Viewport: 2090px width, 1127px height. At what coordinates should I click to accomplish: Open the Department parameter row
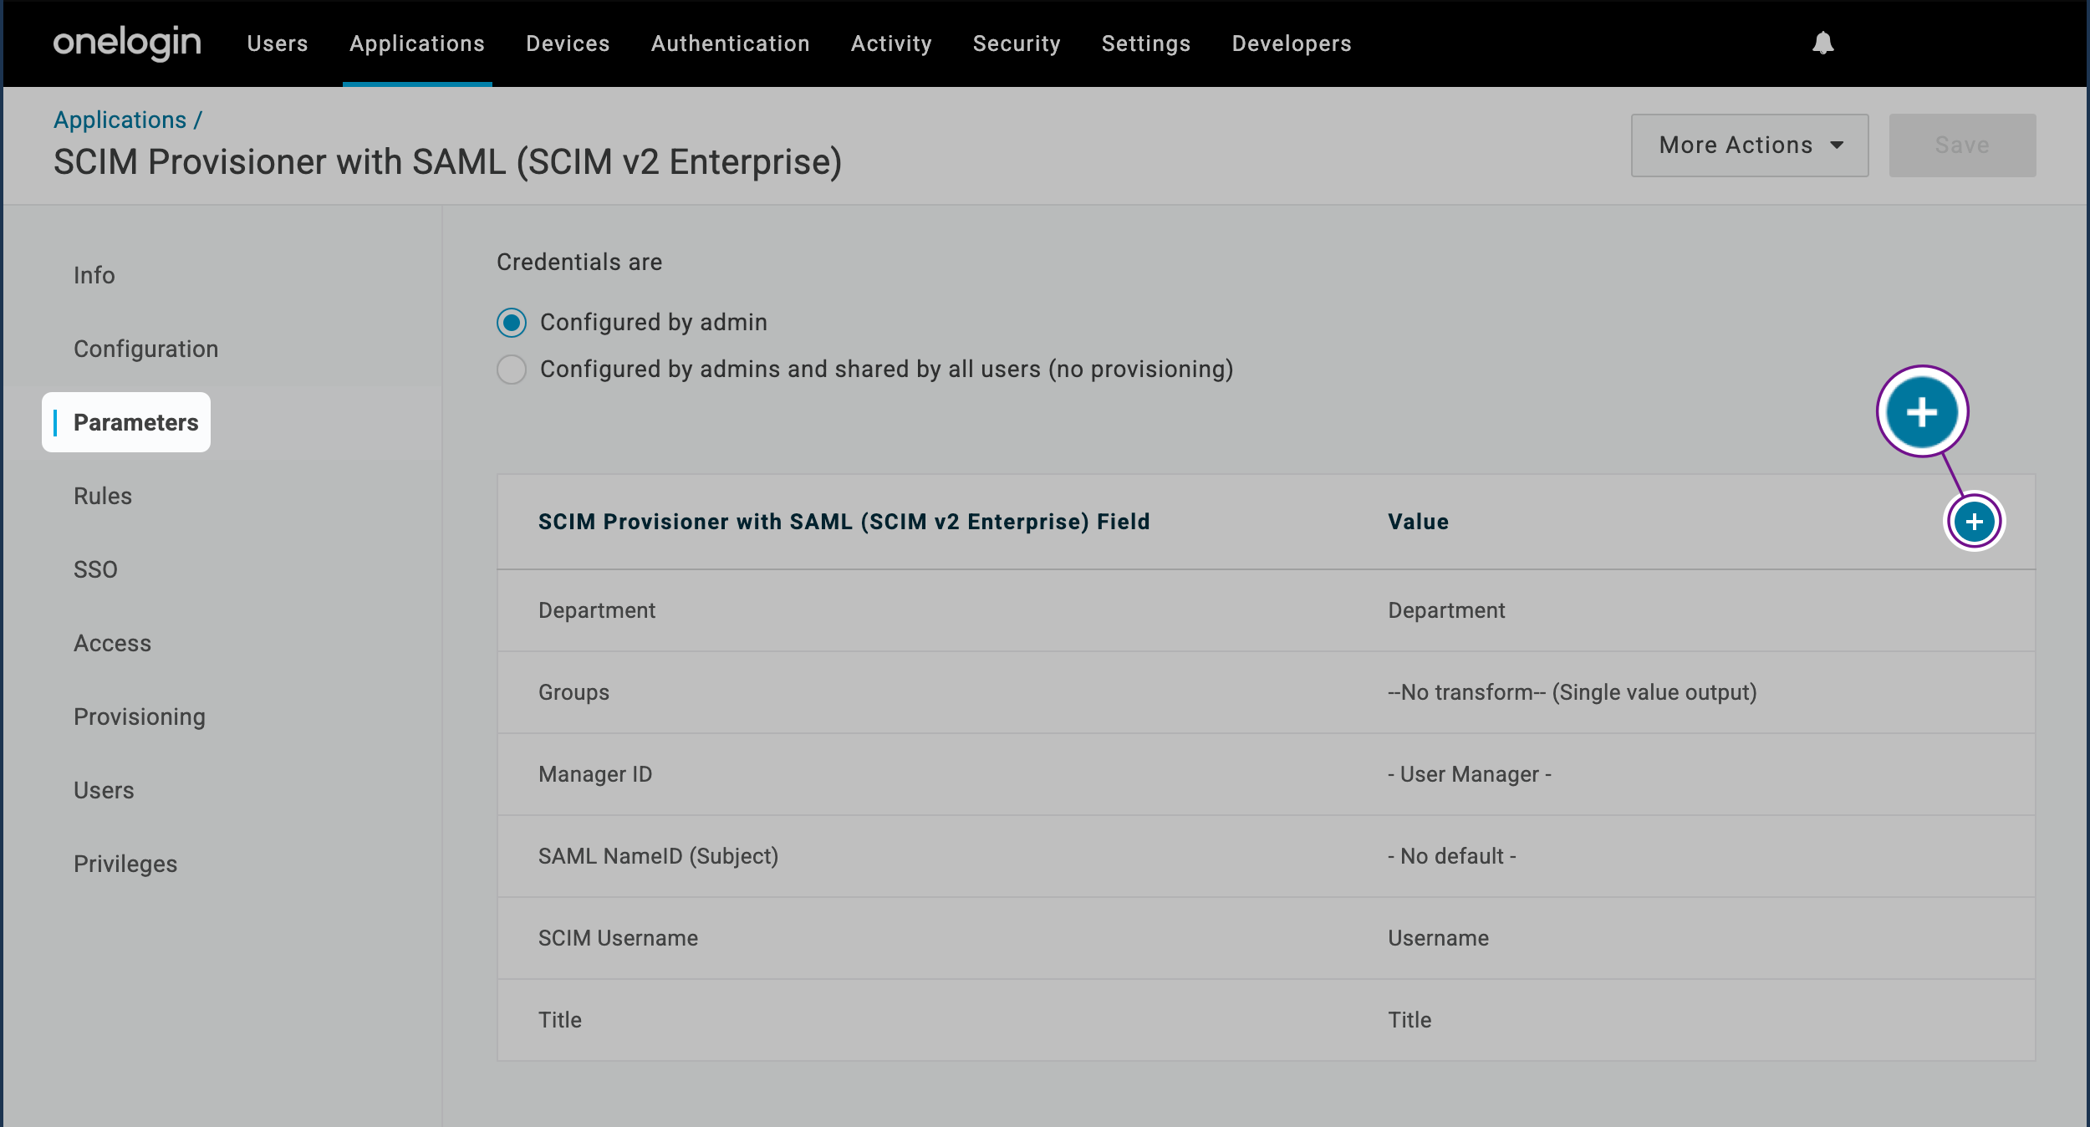1266,611
